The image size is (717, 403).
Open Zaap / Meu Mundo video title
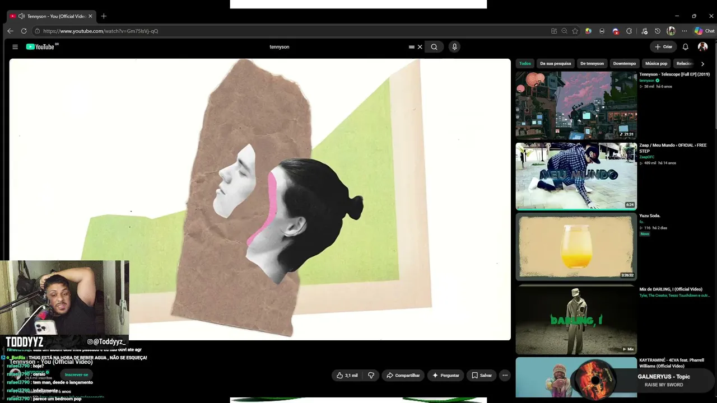click(x=673, y=148)
